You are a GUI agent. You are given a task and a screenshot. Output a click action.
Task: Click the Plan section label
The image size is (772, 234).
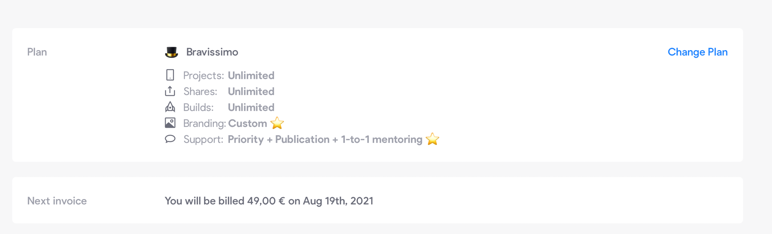(x=37, y=52)
